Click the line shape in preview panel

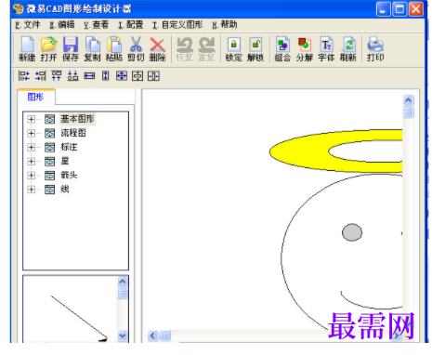pos(79,318)
